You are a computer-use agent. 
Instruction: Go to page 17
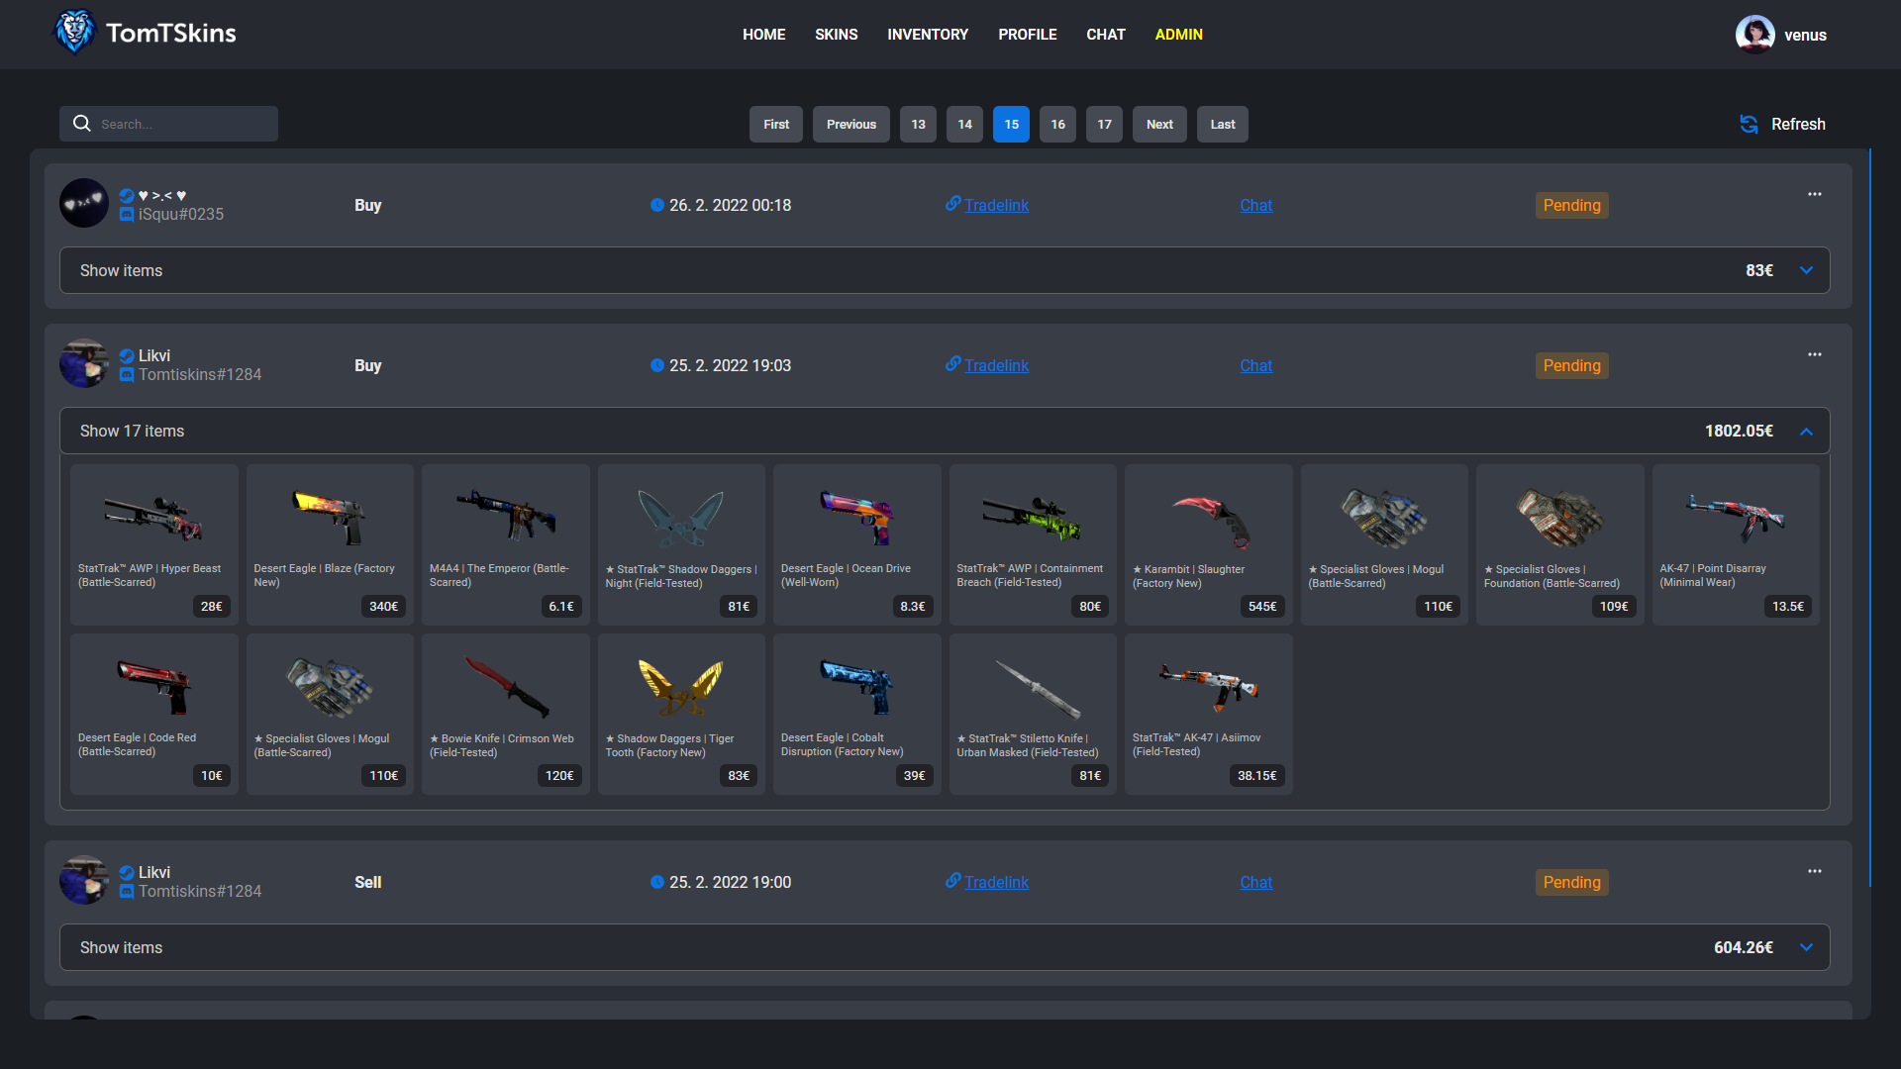(1104, 124)
